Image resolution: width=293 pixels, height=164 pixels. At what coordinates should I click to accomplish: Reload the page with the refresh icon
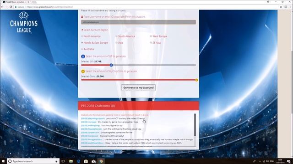pyautogui.click(x=11, y=7)
